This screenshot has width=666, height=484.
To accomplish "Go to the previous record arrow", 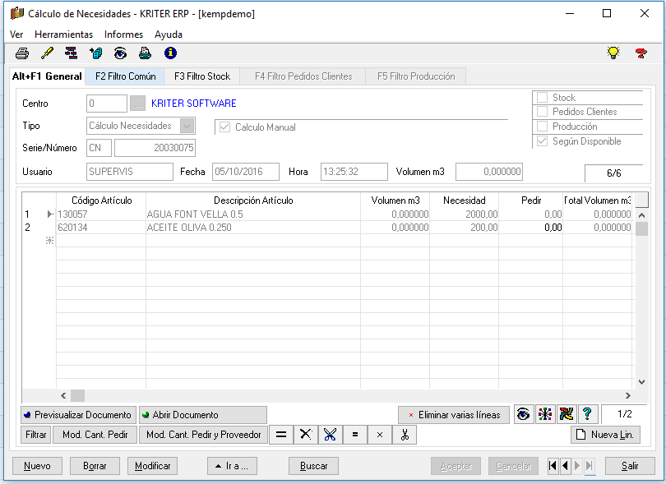I will point(565,466).
